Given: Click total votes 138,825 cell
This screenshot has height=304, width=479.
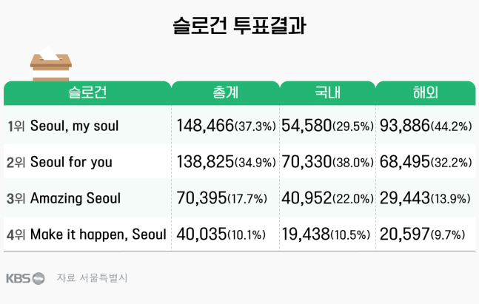Looking at the screenshot, I should 226,162.
